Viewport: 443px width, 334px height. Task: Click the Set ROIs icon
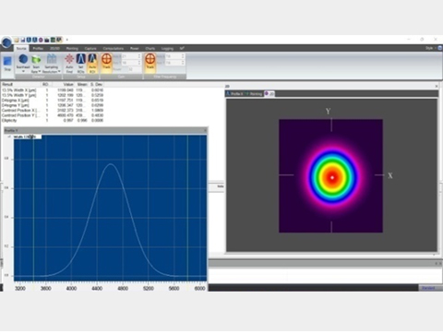coord(81,64)
